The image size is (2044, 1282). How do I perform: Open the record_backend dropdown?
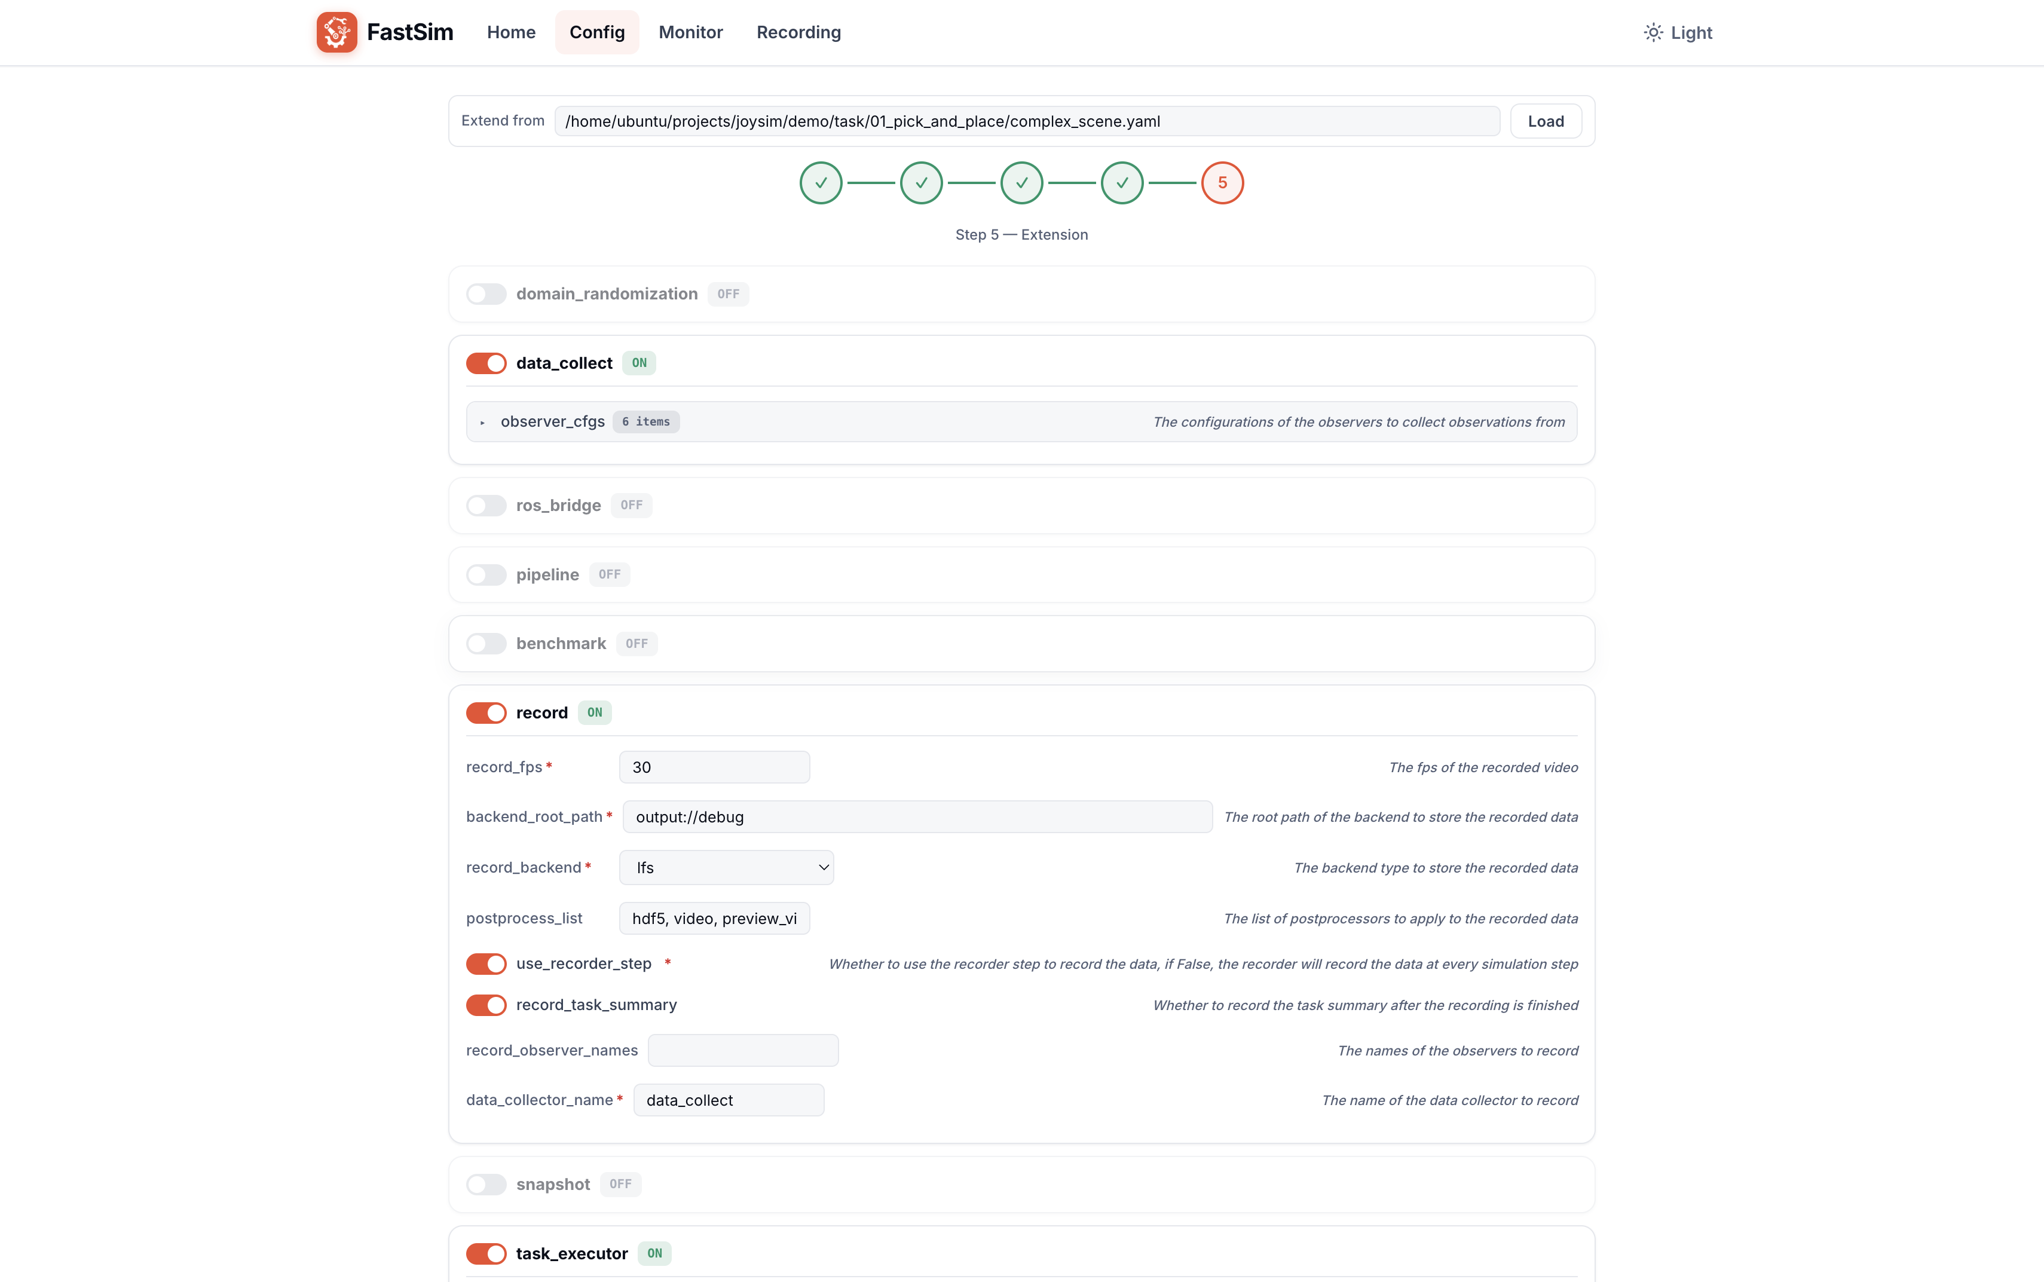(726, 867)
